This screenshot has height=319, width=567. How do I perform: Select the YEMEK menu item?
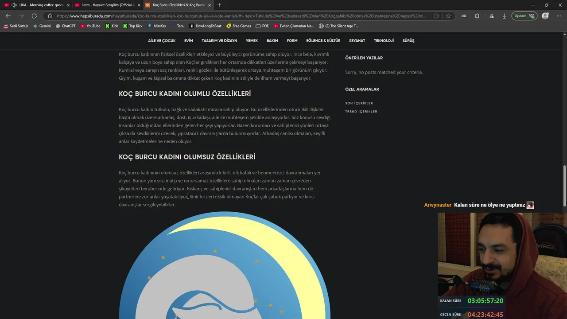pos(252,41)
